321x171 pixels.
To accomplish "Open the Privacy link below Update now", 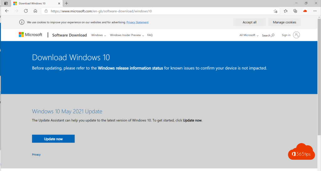I will tap(36, 155).
